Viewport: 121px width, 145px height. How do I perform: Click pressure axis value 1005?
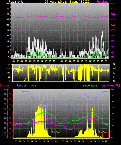tap(113, 25)
